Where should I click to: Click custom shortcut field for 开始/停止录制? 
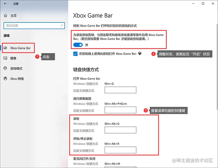[x=121, y=150]
